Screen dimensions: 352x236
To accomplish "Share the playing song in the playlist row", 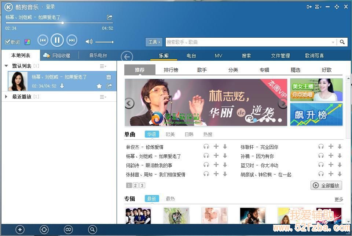I will [109, 86].
